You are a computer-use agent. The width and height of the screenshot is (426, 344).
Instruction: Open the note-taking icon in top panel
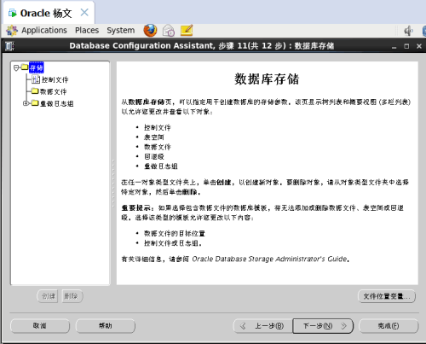187,31
